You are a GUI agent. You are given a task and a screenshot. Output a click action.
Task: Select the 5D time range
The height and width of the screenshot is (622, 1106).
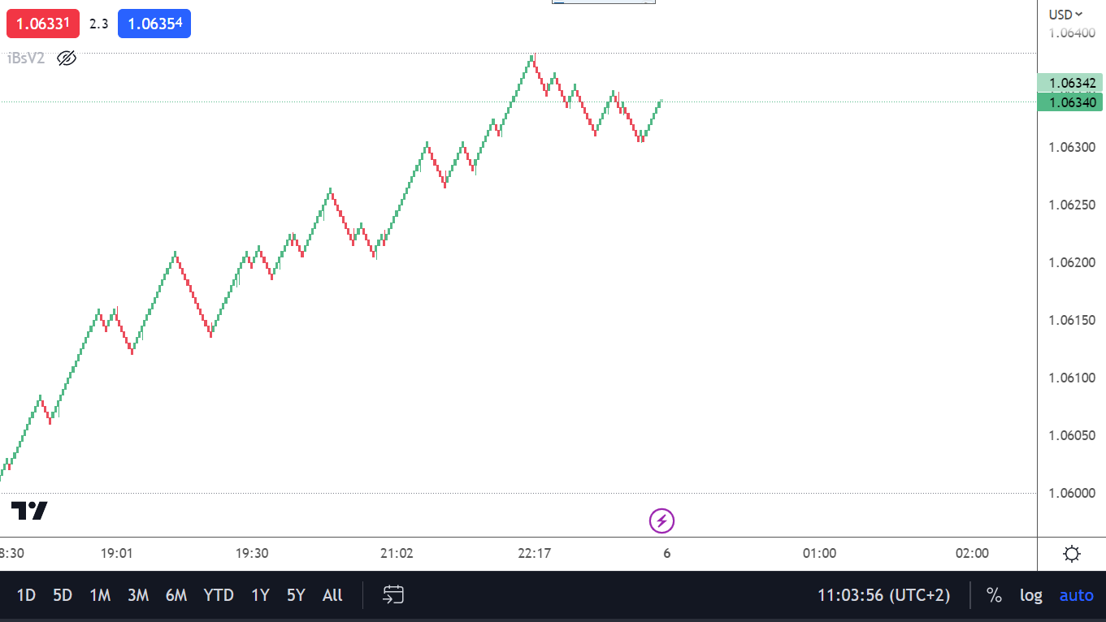(x=63, y=595)
